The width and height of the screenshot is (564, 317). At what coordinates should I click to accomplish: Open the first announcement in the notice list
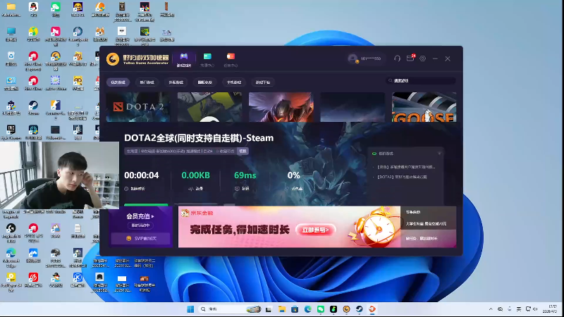406,167
